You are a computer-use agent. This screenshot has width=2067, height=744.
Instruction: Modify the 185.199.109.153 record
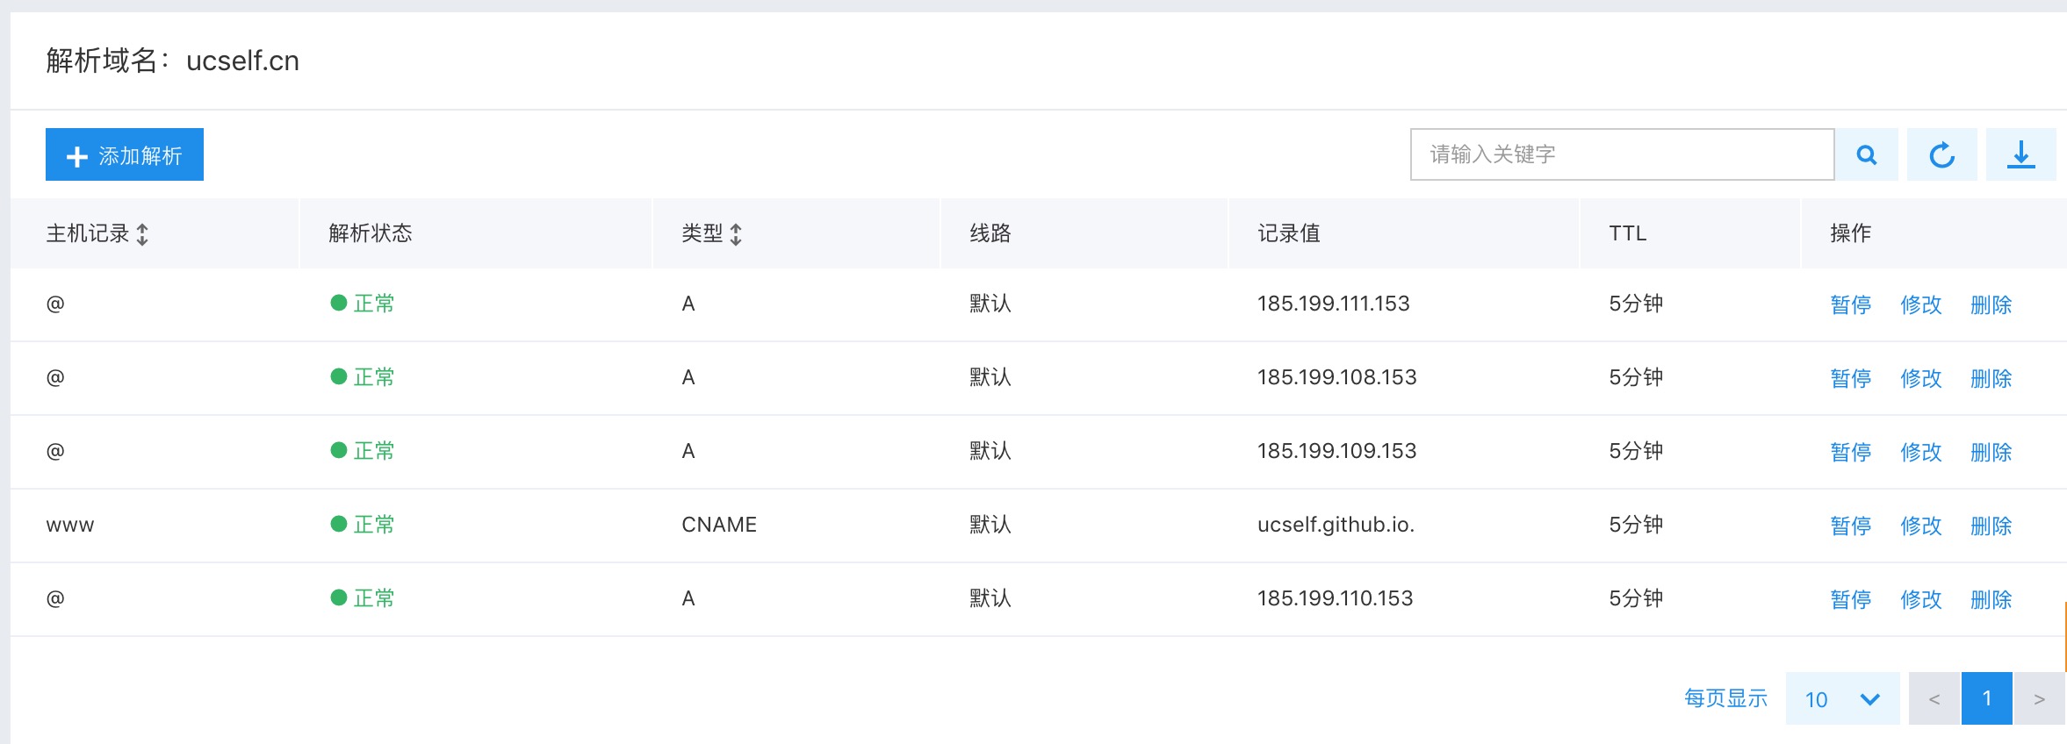coord(1920,452)
